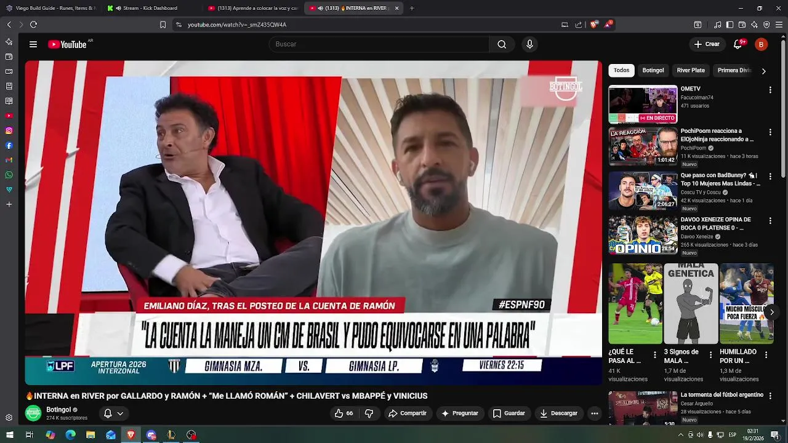The height and width of the screenshot is (443, 788).
Task: Click the Preguntar button
Action: (x=460, y=413)
